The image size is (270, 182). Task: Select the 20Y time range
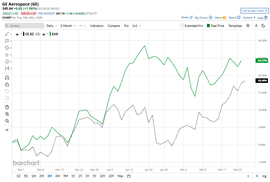[x=111, y=176]
